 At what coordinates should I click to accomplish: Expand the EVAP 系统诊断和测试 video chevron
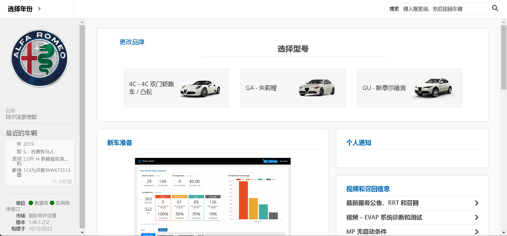pos(476,217)
